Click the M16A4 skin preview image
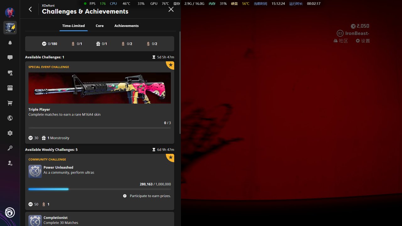 click(x=100, y=88)
